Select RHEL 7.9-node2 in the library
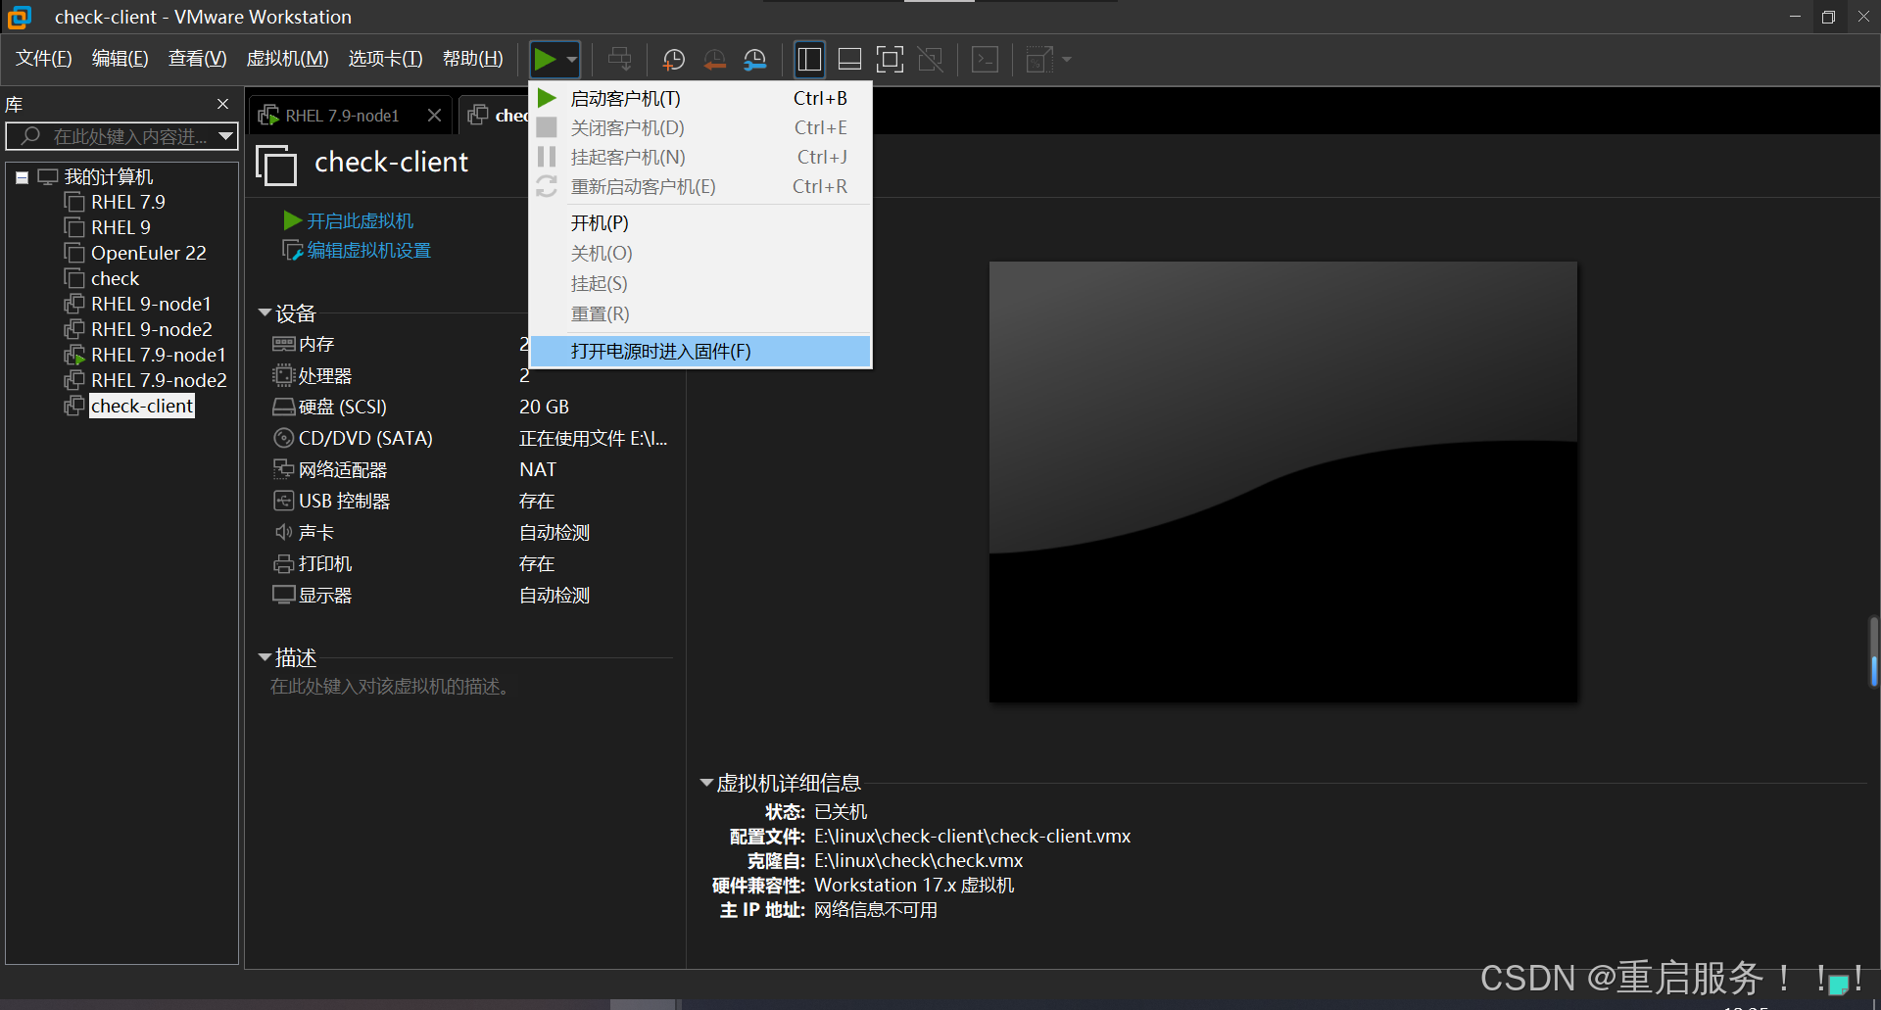This screenshot has height=1010, width=1881. 159,380
